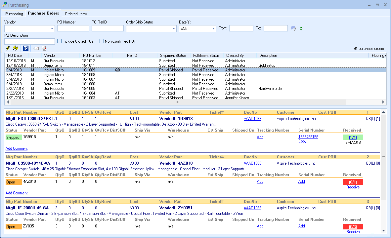Go to the Purchasing tab
Viewport: 391px width, 238px height.
[x=14, y=14]
